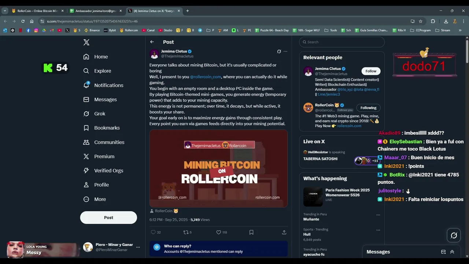Viewport: 469px width, 264px height.
Task: Open Mining Bitcoin on Rollercoin video thumbnail
Action: coord(218,168)
